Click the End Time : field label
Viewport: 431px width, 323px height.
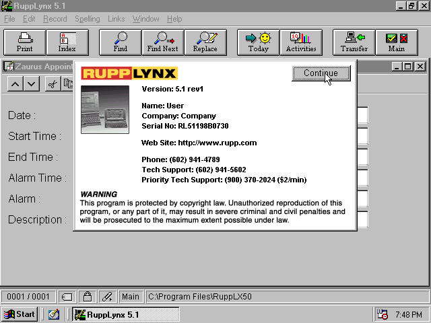33,157
